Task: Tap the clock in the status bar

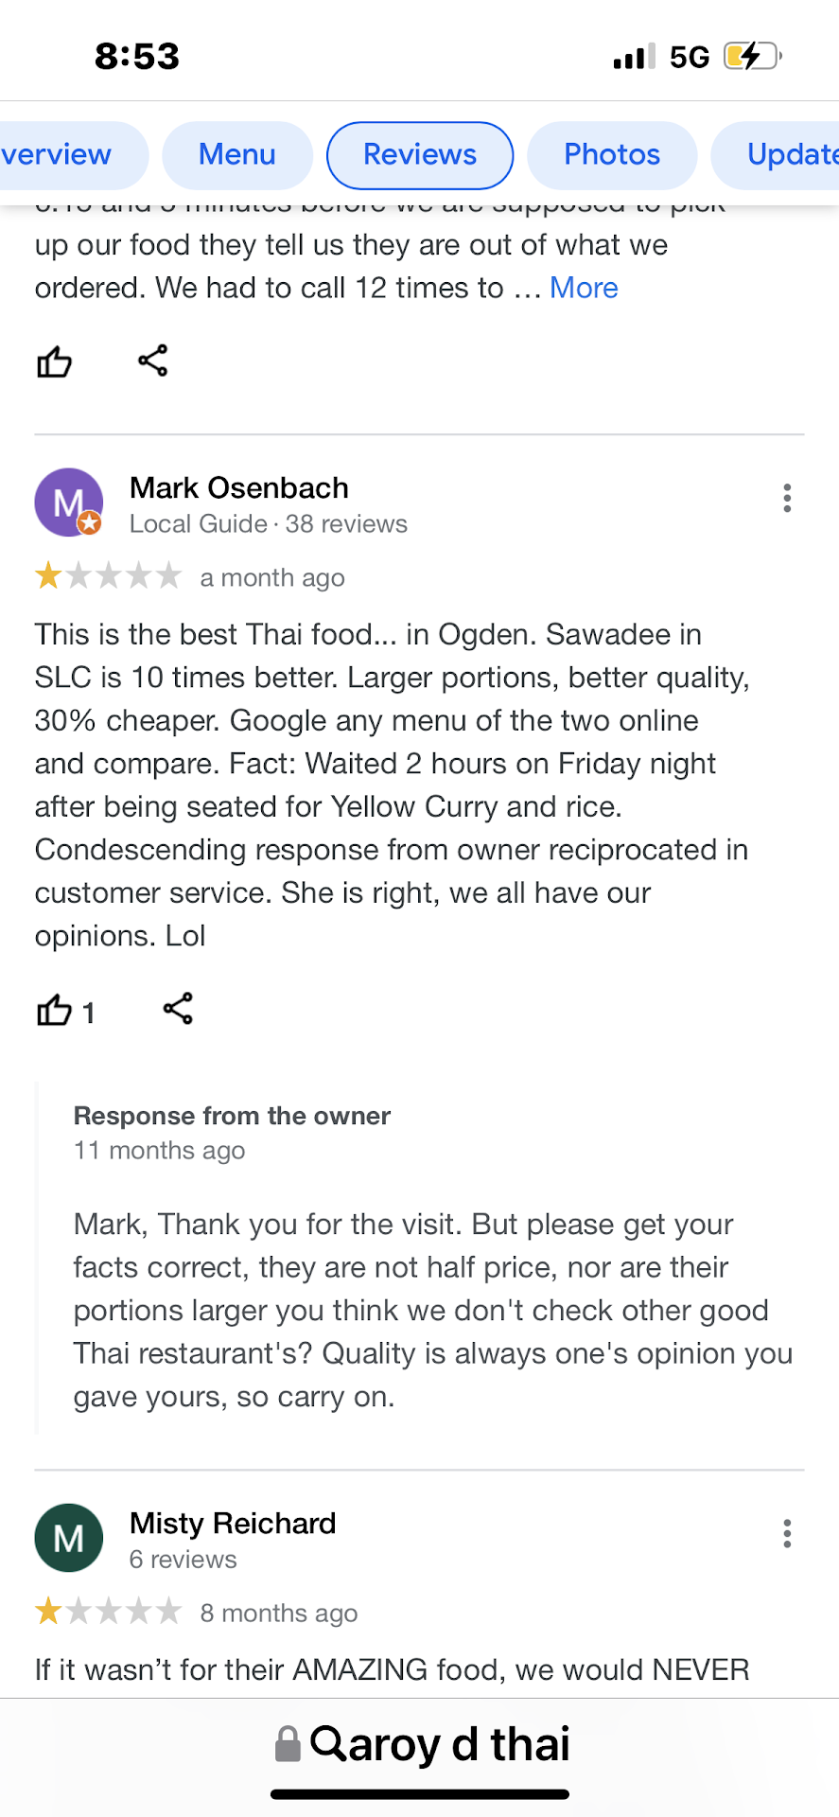Action: [x=137, y=57]
